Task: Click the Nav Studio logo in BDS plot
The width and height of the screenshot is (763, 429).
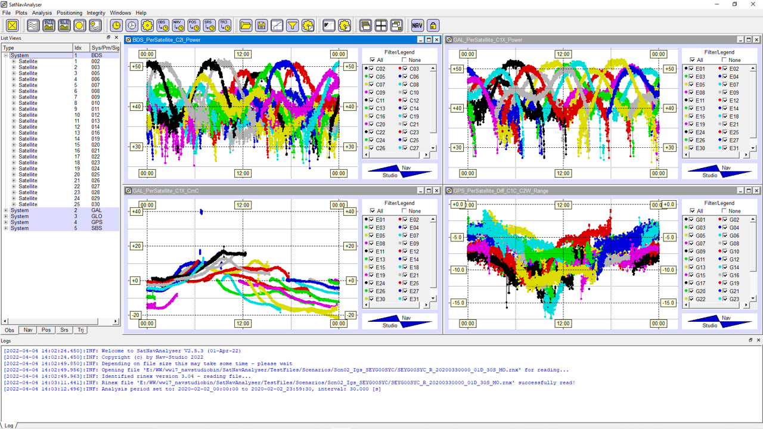Action: pos(399,172)
